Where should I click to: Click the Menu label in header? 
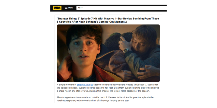71,8
